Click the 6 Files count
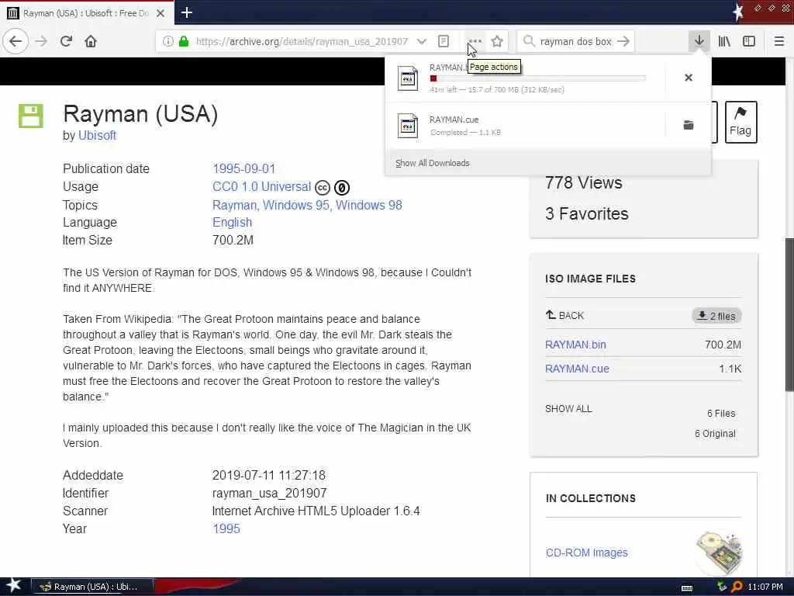The height and width of the screenshot is (596, 794). click(x=721, y=413)
